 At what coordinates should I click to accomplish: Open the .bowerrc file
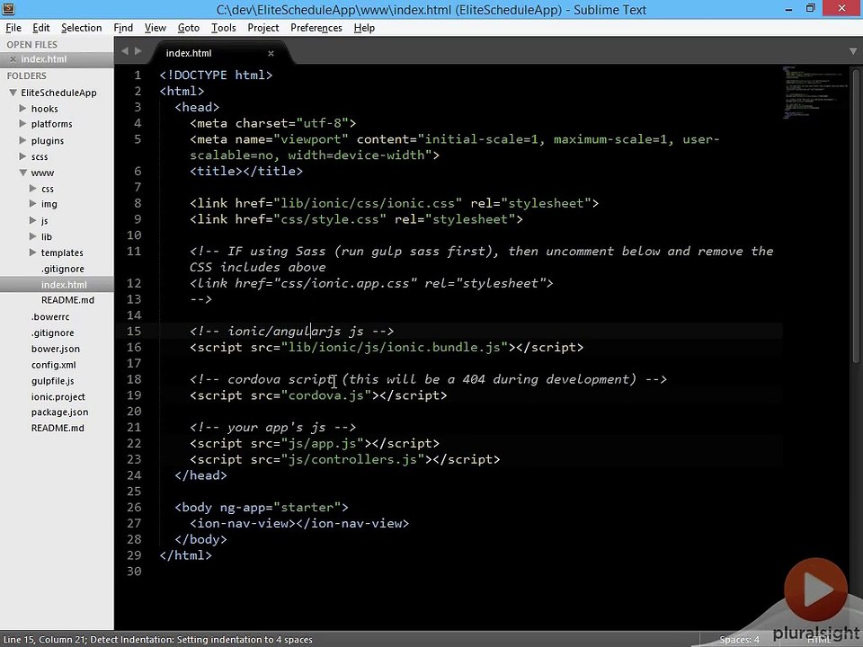50,317
